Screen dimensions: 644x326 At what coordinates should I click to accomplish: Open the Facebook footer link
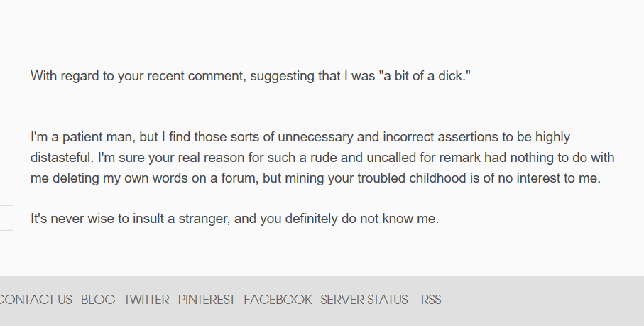278,300
